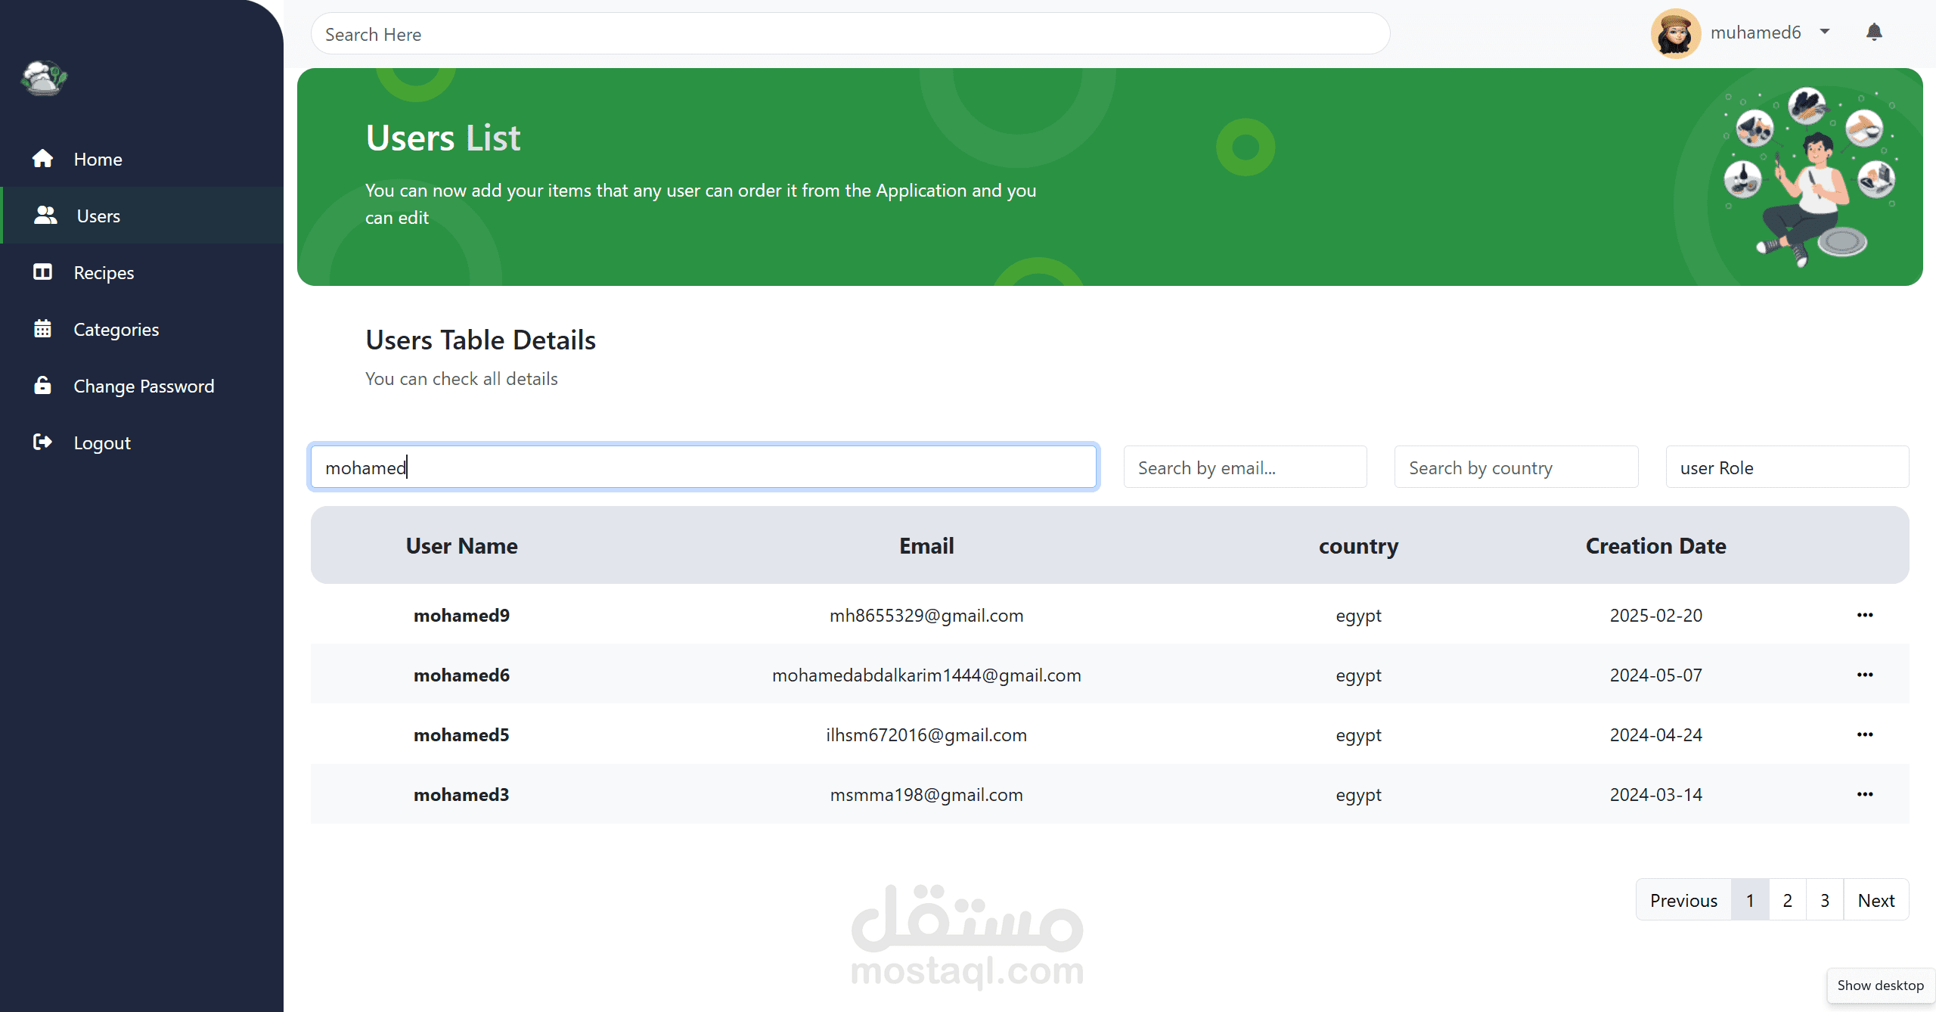Go to pagination page 1
1936x1012 pixels.
[1750, 900]
